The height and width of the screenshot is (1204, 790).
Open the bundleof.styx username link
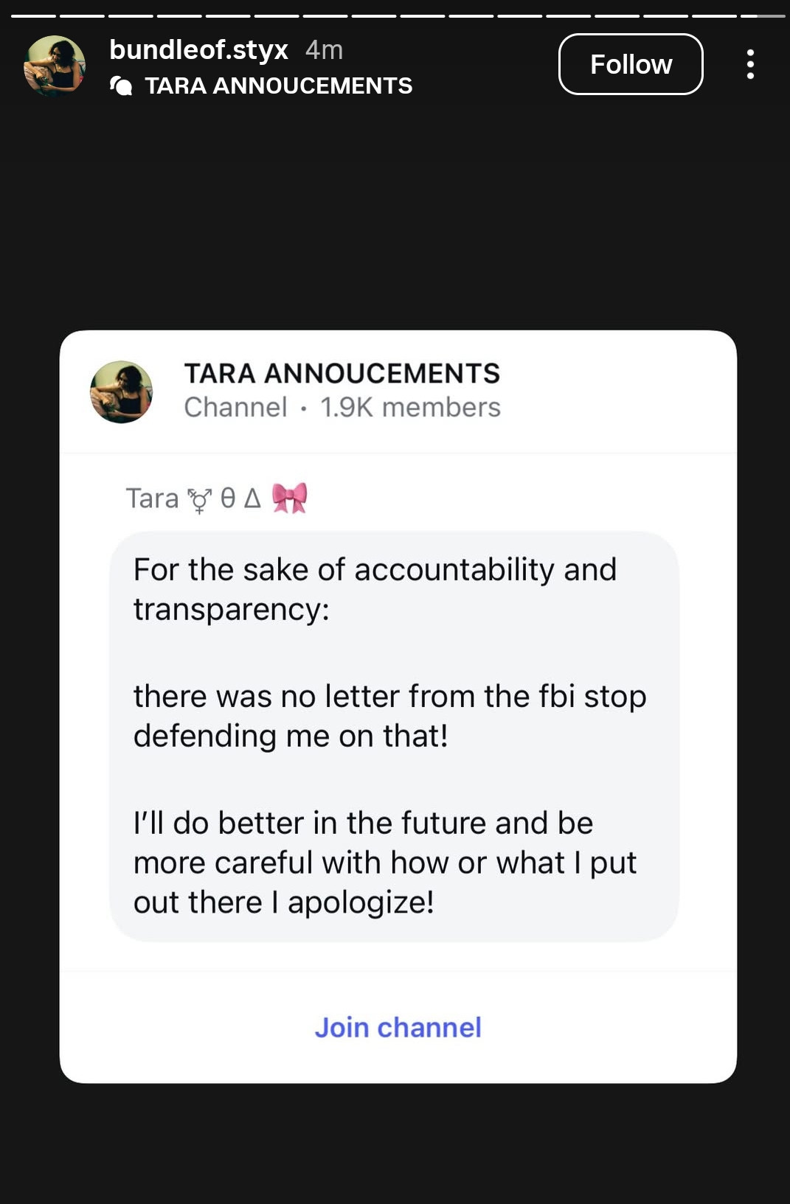pyautogui.click(x=198, y=49)
